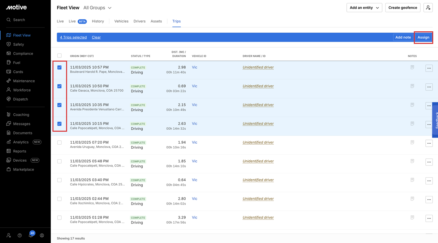Click the Assign button

(x=423, y=37)
